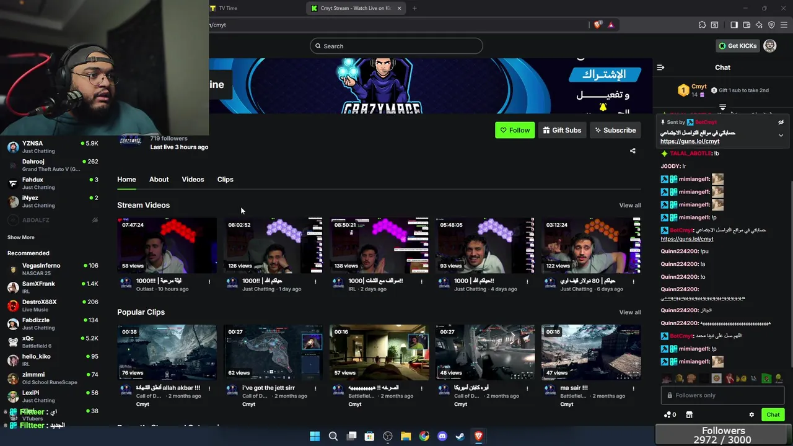Open the 07:47:24 stream video thumbnail
This screenshot has height=446, width=793.
[x=167, y=245]
